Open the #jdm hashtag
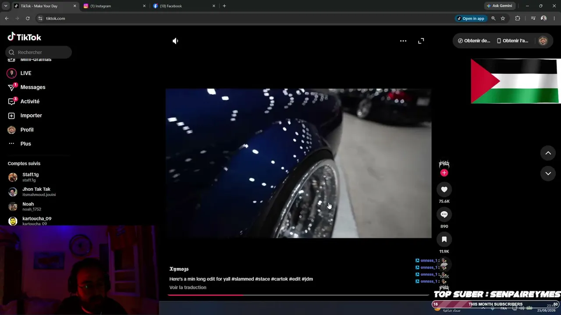This screenshot has width=561, height=315. coord(307,279)
